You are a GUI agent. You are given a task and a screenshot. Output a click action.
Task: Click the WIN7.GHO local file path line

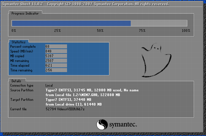83,95
